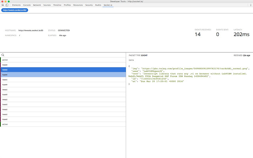The width and height of the screenshot is (253, 158).
Task: Click the "user": "LabVIEWopenJS" JSON line
Action: point(147,71)
